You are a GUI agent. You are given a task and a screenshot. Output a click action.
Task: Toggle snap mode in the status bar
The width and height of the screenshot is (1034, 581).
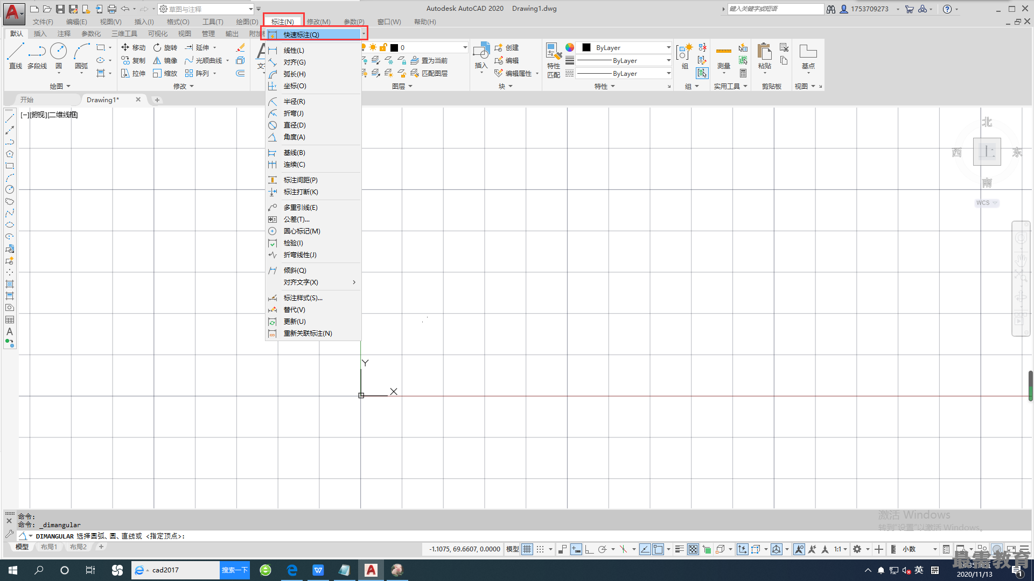tap(540, 549)
